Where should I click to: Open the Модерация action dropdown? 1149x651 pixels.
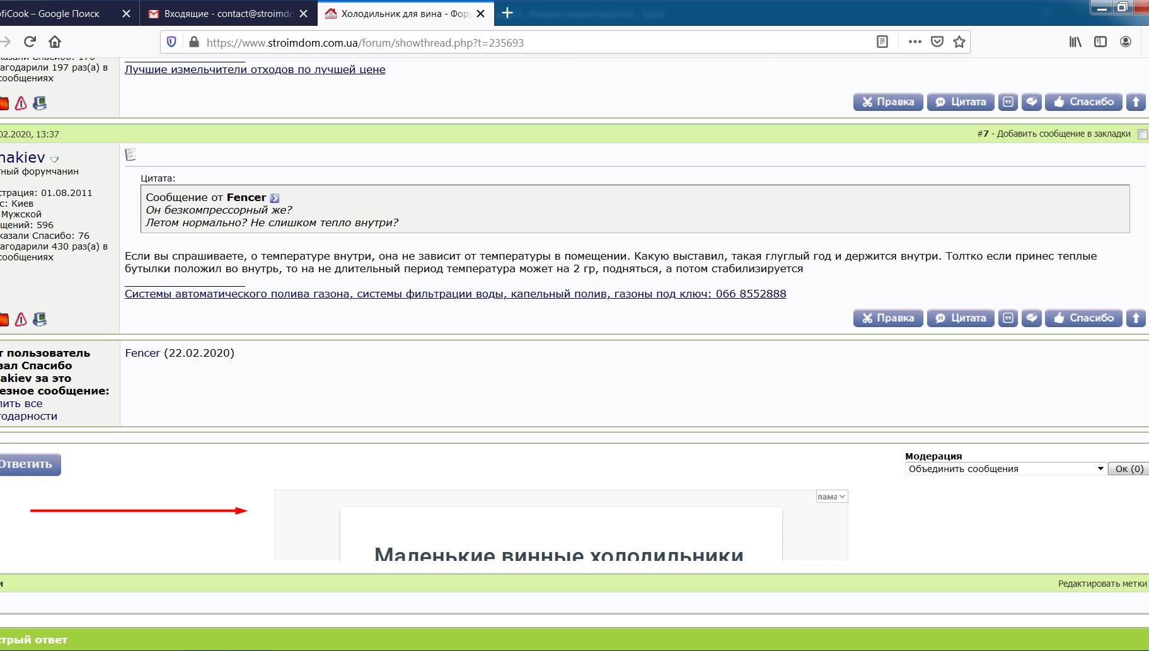[x=1005, y=469]
